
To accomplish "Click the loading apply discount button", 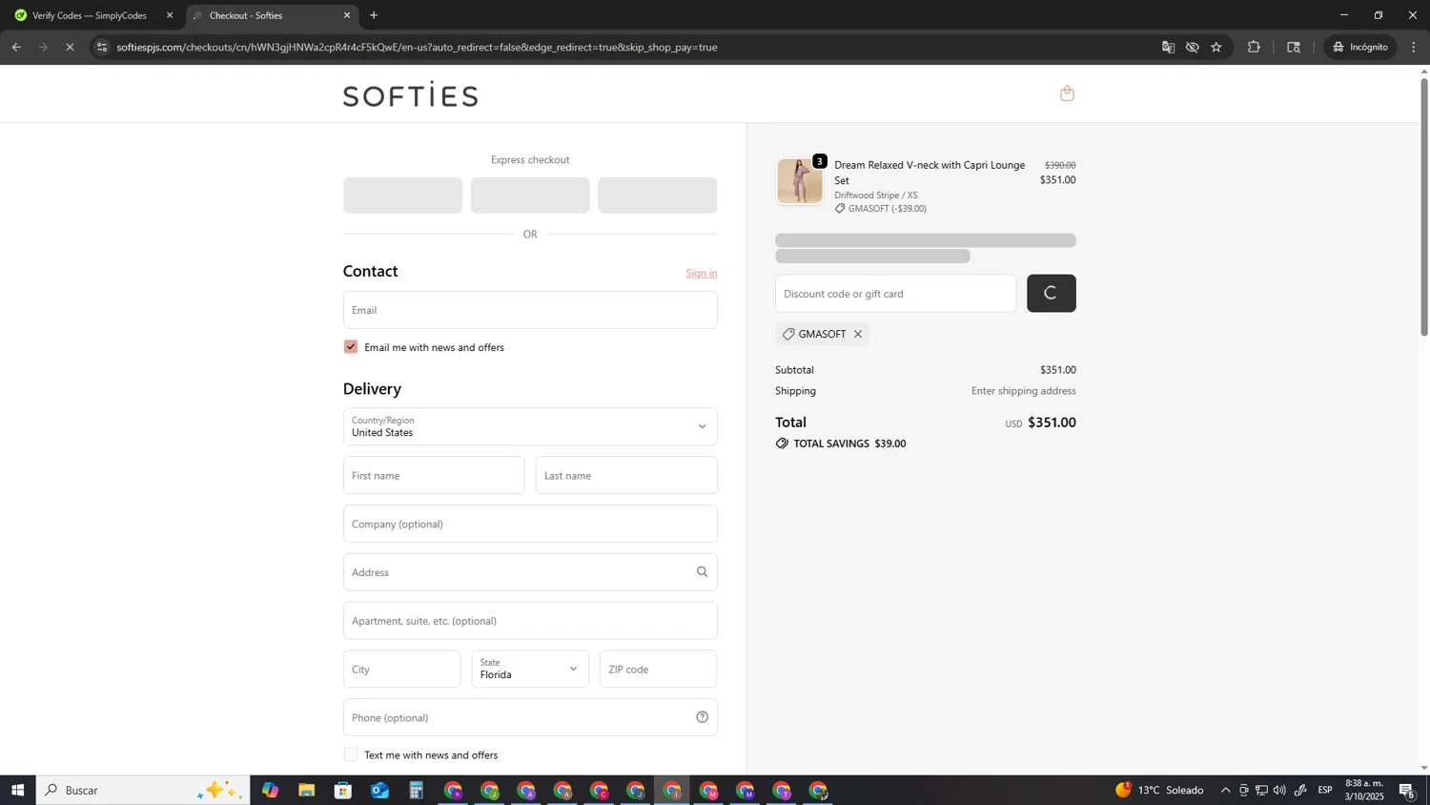I will [x=1052, y=294].
